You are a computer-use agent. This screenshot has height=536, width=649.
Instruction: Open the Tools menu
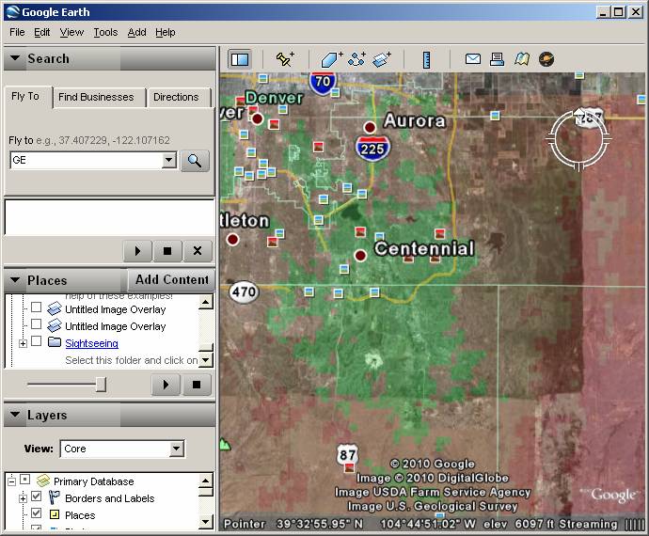pos(105,32)
